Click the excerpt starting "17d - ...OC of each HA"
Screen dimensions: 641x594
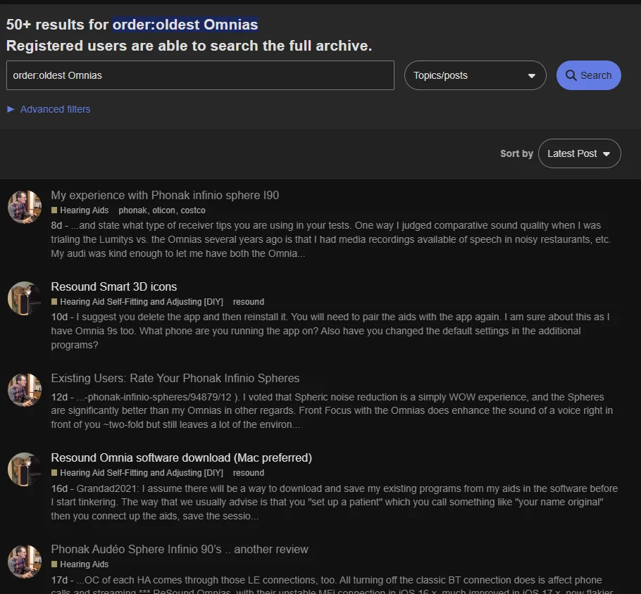(332, 585)
